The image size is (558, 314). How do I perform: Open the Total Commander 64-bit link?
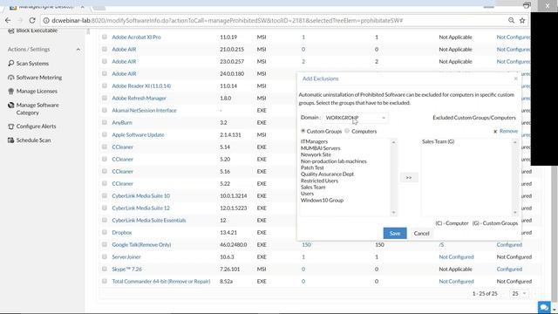160,281
